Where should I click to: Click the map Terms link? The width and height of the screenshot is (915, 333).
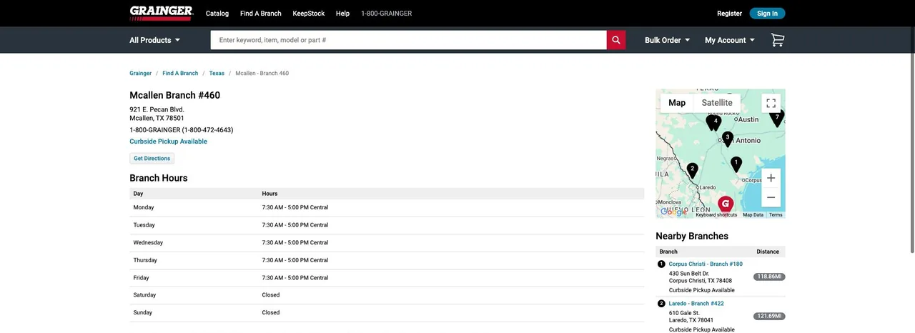click(776, 215)
